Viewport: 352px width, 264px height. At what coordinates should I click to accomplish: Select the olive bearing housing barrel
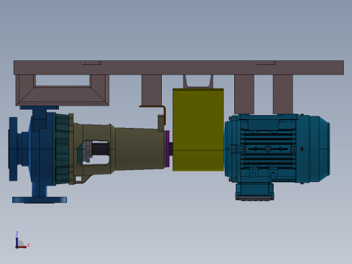140,148
